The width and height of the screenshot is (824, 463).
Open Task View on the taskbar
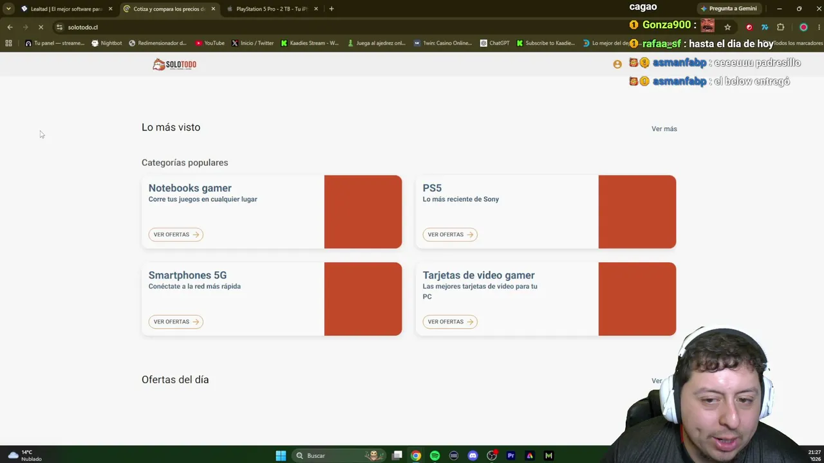point(397,455)
